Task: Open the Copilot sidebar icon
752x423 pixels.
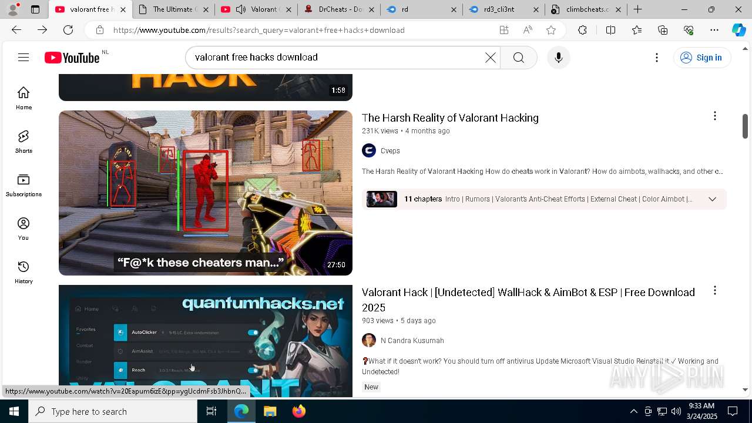Action: pyautogui.click(x=738, y=30)
